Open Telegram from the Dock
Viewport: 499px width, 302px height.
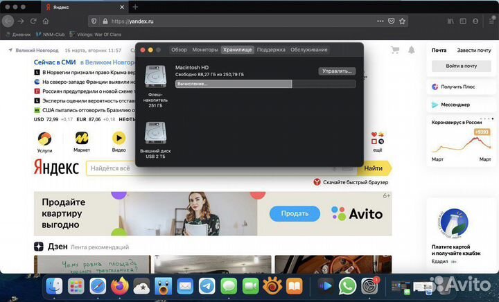[x=207, y=286]
